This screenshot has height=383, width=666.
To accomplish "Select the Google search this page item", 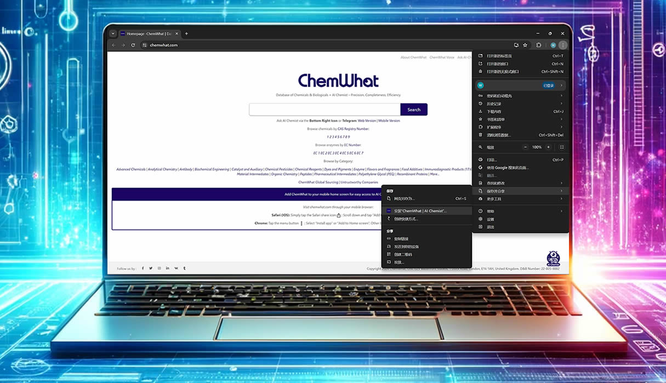I will 521,168.
